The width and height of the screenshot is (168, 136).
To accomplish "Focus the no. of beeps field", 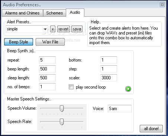I will (47, 87).
